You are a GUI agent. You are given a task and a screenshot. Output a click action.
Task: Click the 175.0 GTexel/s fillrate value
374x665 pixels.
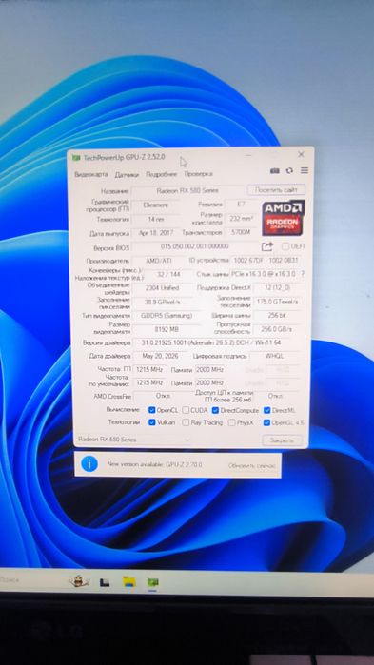278,302
